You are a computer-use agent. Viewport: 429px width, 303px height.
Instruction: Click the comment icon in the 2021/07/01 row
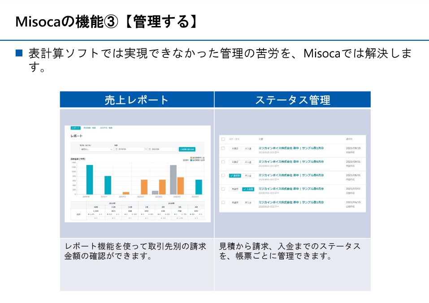click(276, 193)
